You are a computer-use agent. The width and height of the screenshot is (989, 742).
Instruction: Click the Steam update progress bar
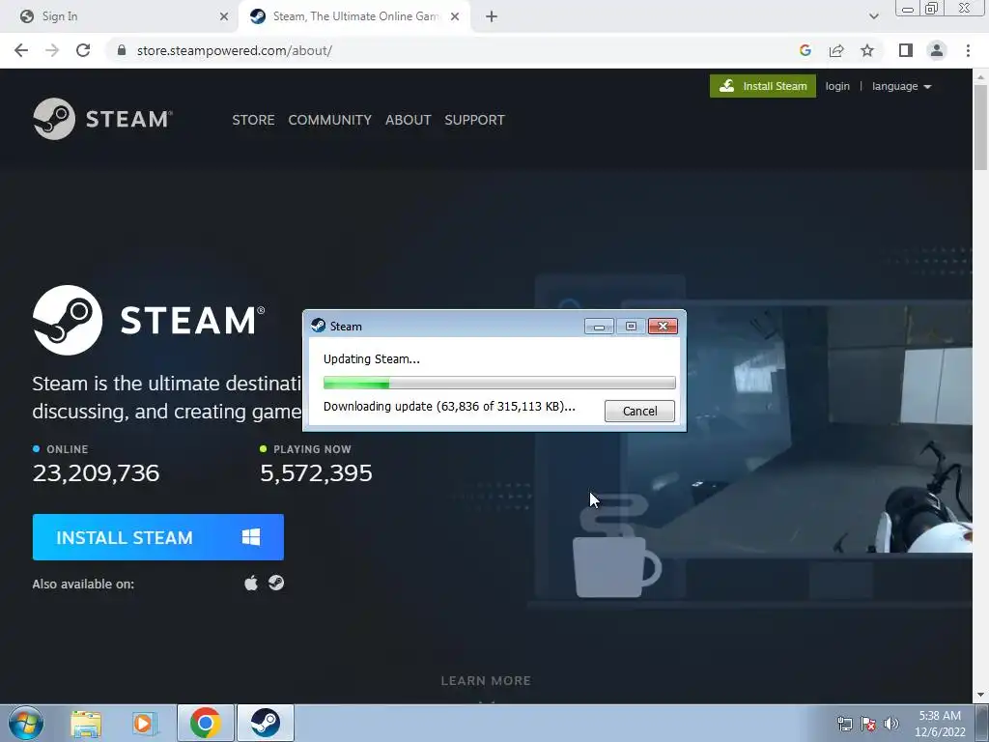click(x=499, y=383)
